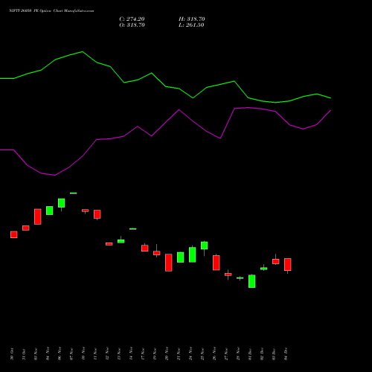Click the 02 Dec date label

pyautogui.click(x=262, y=354)
